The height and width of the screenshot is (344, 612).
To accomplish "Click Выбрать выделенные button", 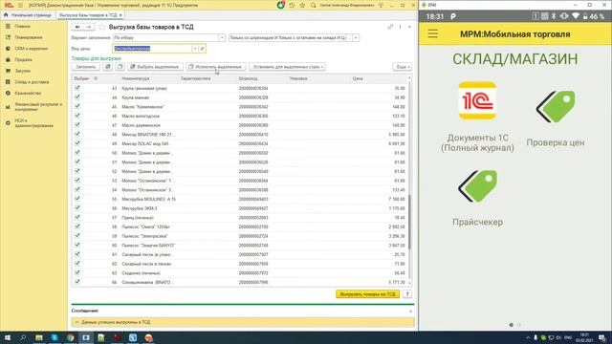I will pyautogui.click(x=155, y=67).
